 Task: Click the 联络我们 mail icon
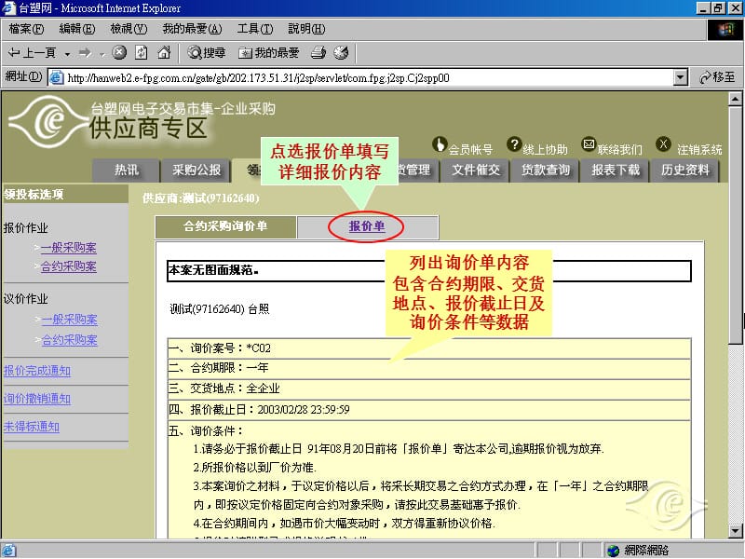589,144
